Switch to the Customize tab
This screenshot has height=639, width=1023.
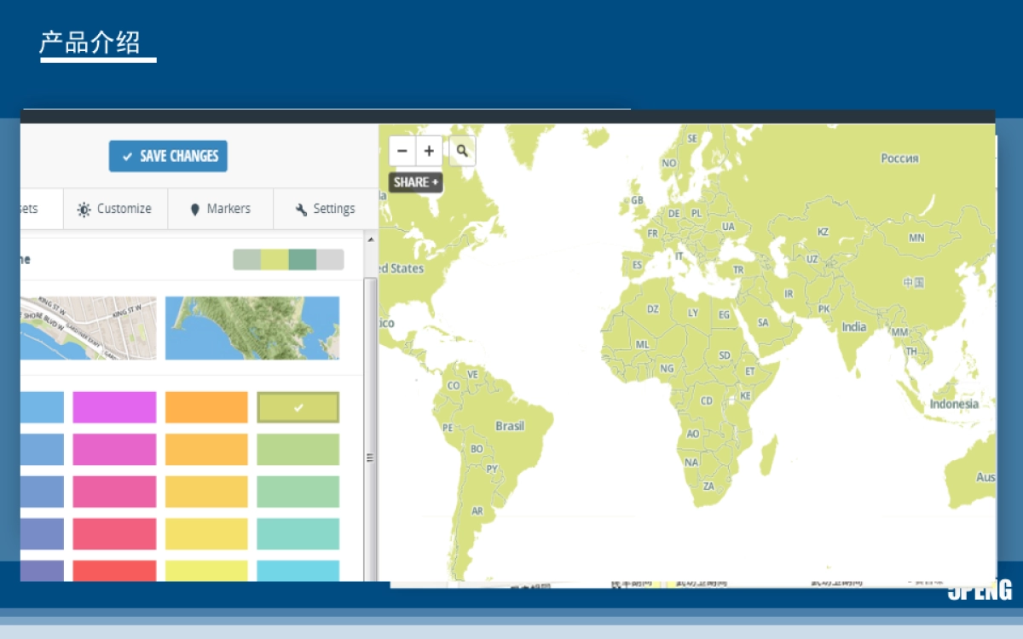(115, 209)
